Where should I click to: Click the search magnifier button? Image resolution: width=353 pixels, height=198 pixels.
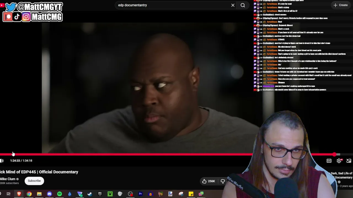pyautogui.click(x=243, y=5)
